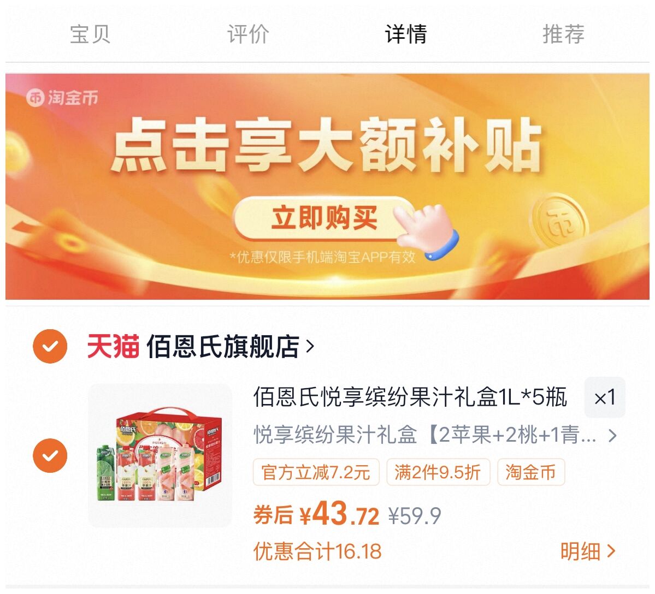Click the 天猫 logo

pyautogui.click(x=113, y=346)
